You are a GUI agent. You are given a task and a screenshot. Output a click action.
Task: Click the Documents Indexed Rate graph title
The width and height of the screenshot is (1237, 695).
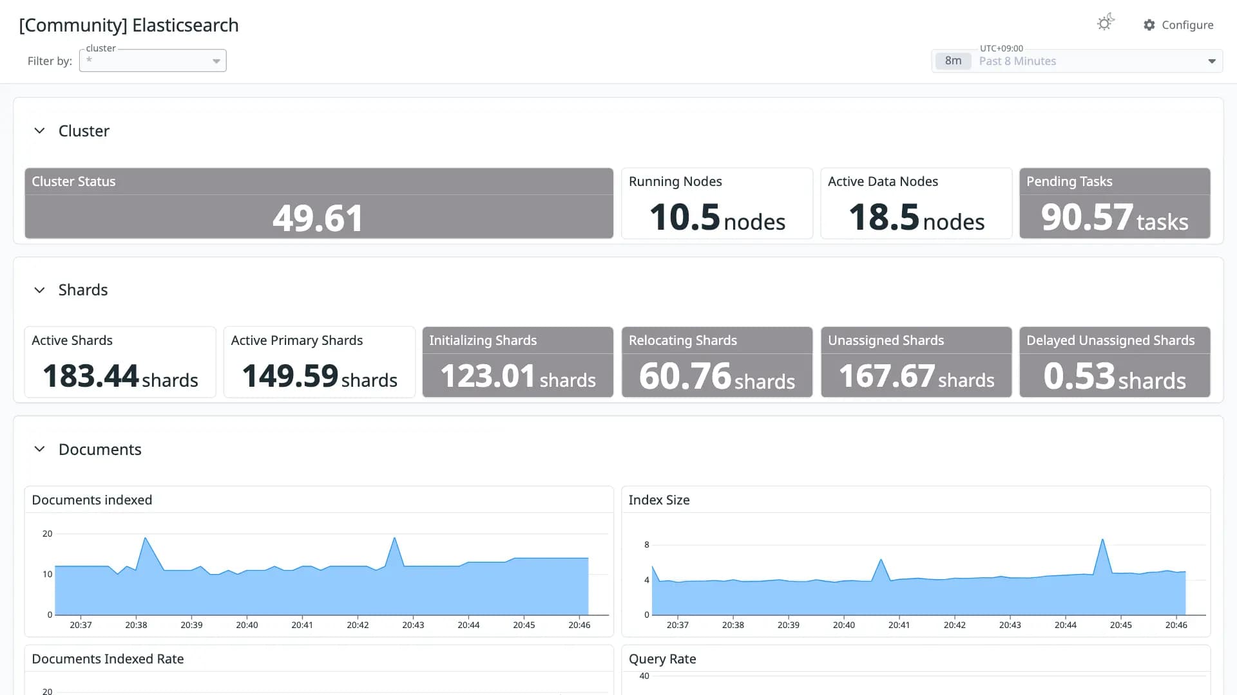point(108,659)
